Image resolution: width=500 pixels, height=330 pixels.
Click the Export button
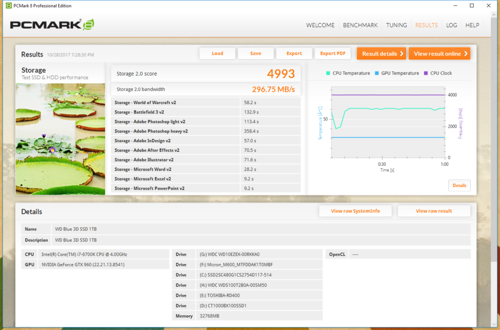point(294,53)
